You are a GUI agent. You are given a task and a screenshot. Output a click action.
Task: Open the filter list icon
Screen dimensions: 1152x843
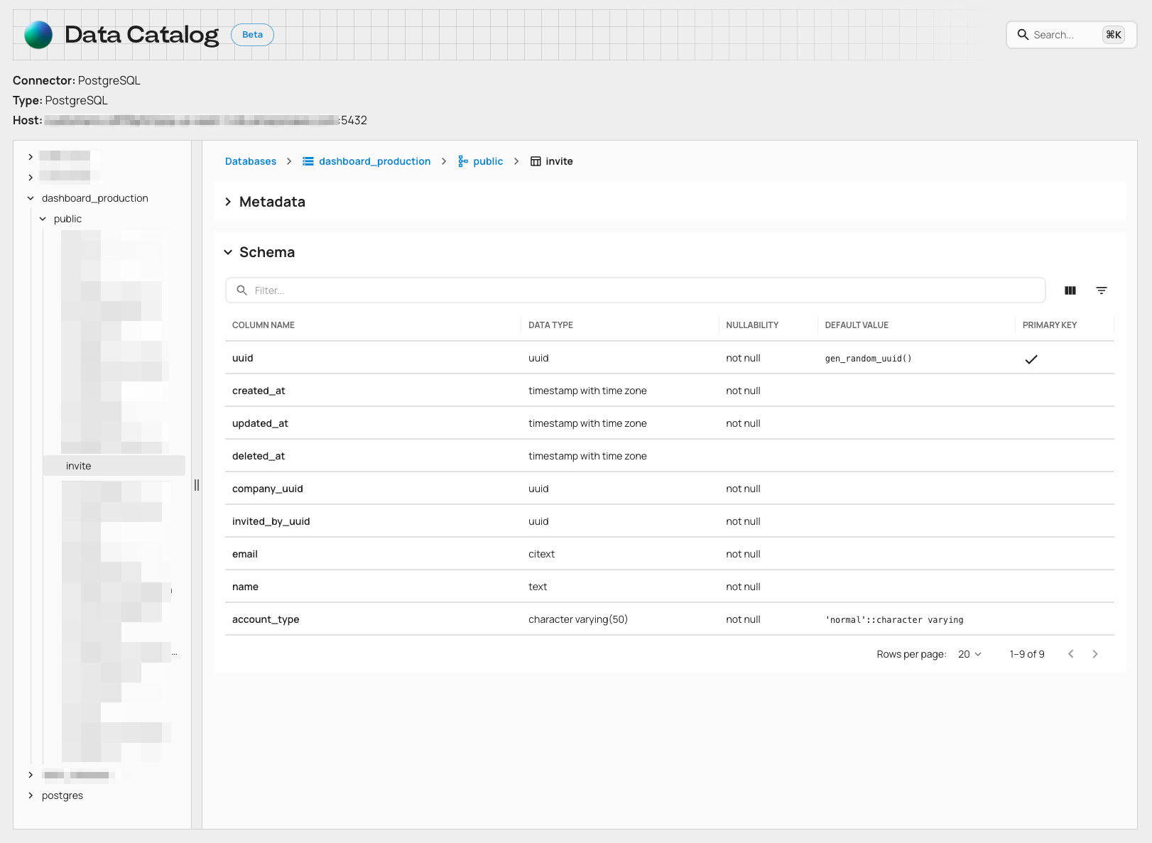click(1102, 290)
